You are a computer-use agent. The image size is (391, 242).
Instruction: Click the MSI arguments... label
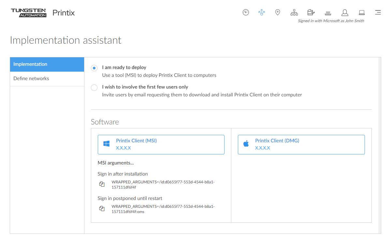click(116, 163)
